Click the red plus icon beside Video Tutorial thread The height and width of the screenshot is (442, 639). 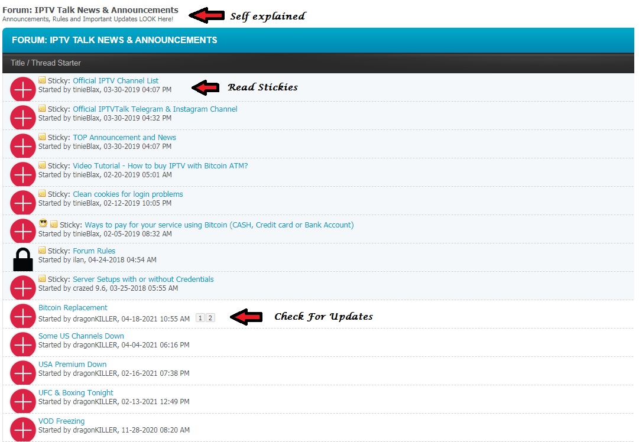23,174
